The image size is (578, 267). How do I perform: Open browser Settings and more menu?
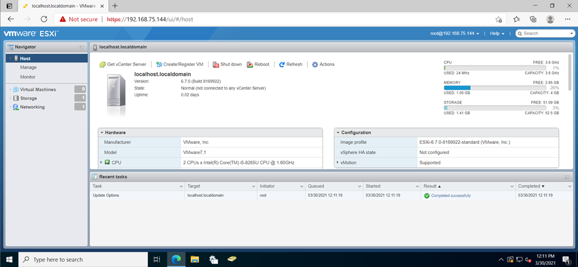click(x=568, y=19)
